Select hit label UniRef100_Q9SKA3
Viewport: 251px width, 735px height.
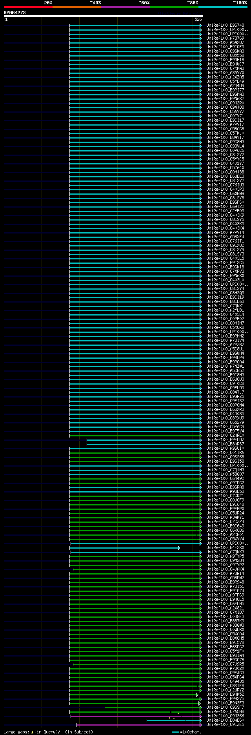click(x=225, y=51)
